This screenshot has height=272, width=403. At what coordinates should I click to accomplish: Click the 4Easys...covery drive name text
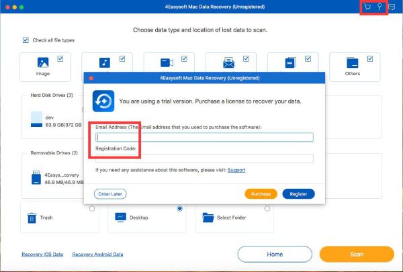tap(62, 175)
